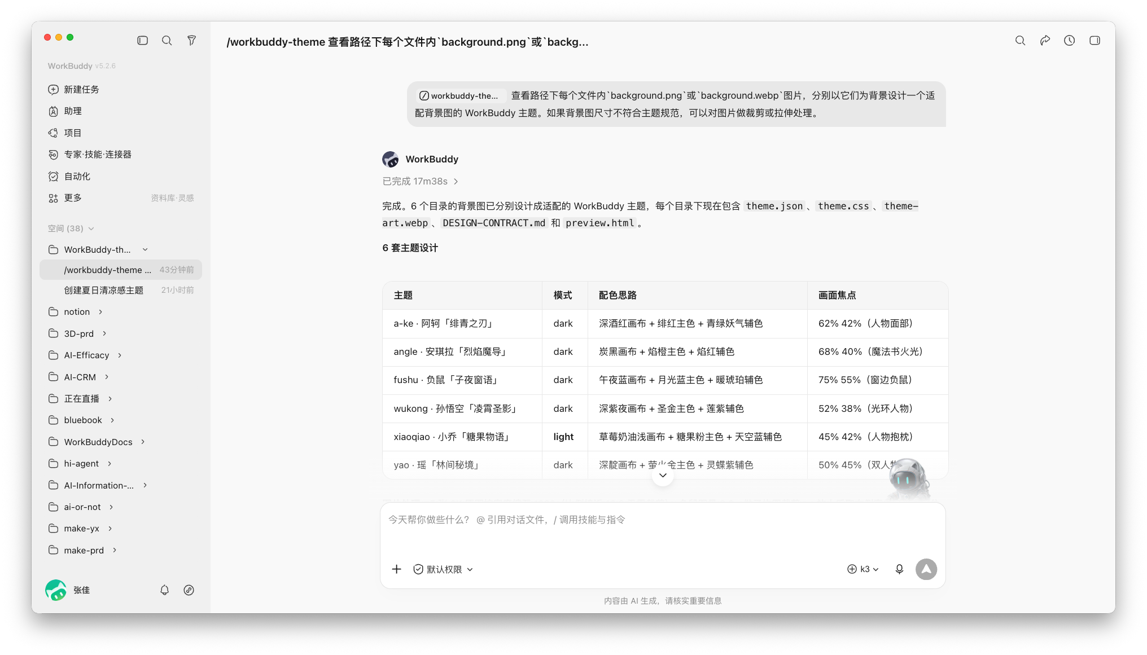Click cell 午夜蓝画布 + 月光蓝主色 + 暖琥珀辅色
Image resolution: width=1147 pixels, height=655 pixels.
[x=698, y=380]
